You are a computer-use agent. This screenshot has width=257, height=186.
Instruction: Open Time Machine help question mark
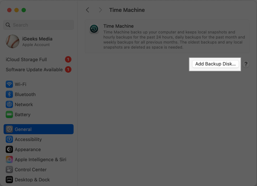point(246,64)
